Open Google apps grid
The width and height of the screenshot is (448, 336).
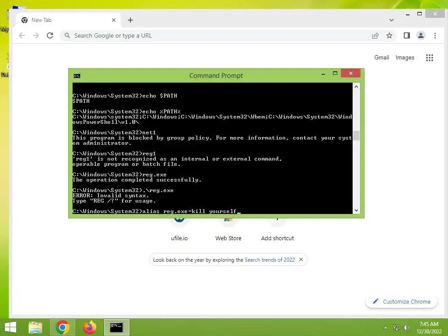click(x=430, y=58)
